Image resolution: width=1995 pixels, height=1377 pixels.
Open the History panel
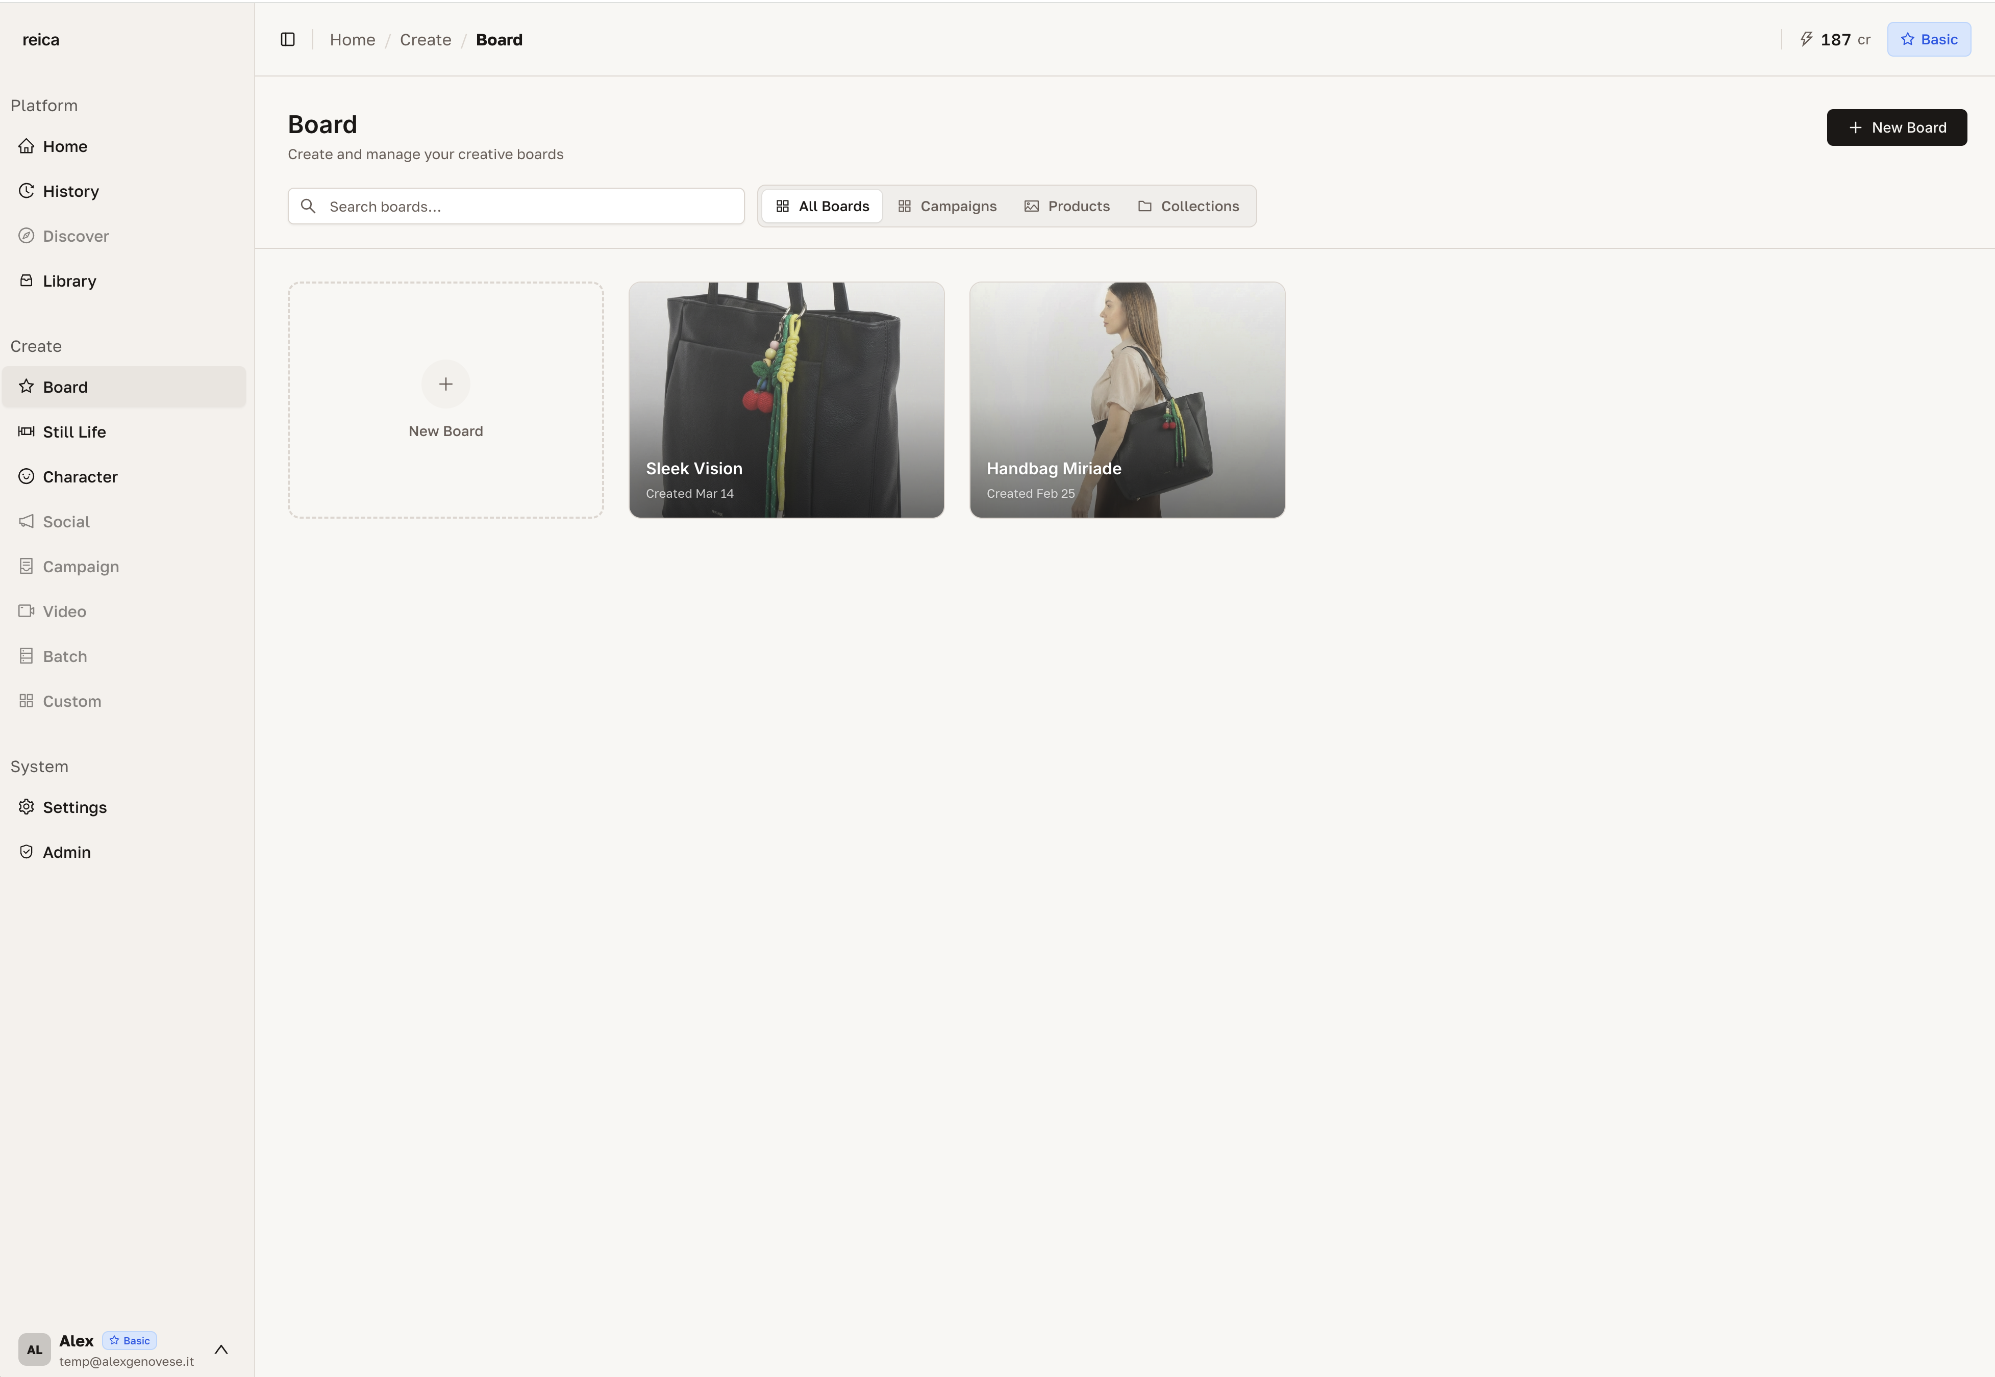click(70, 191)
